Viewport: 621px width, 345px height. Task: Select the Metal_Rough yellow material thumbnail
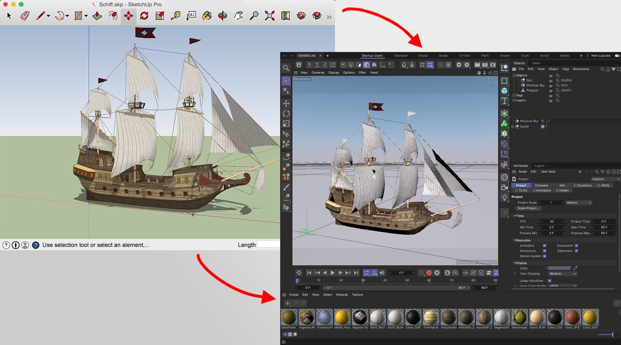tap(342, 317)
